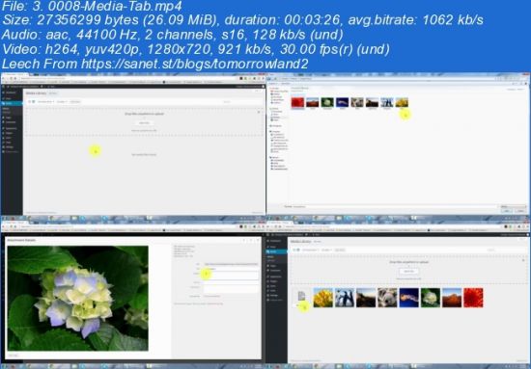531x369 pixels.
Task: Click Add New beside Media Library in bottom-right frame
Action: [318, 242]
